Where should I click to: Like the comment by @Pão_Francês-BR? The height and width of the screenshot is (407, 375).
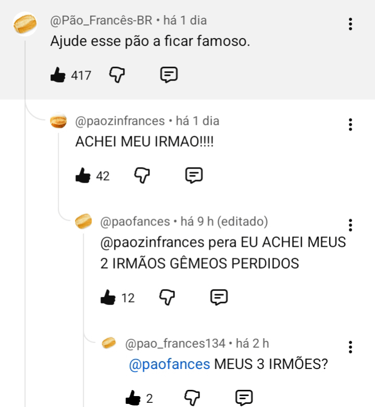coord(57,75)
